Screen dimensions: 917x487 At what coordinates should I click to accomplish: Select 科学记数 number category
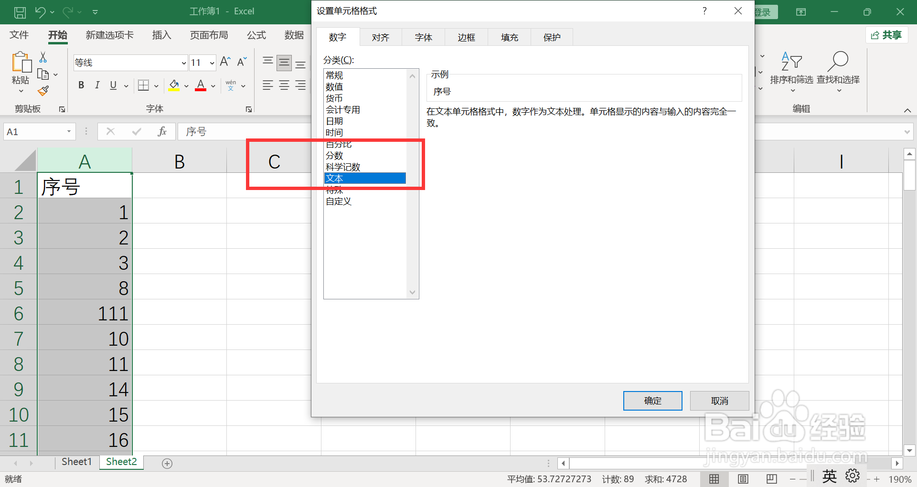pos(343,167)
